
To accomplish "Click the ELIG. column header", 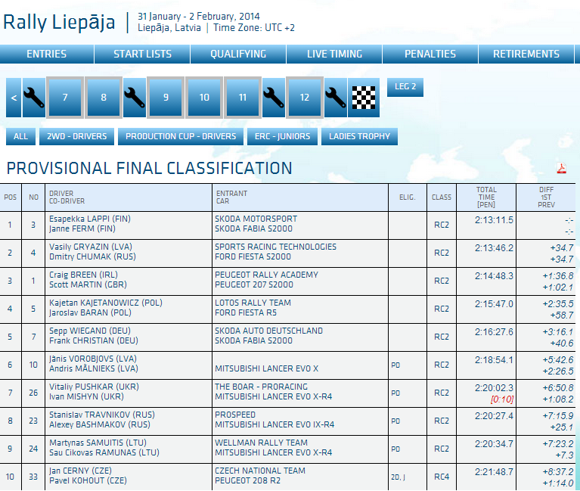I will (408, 197).
